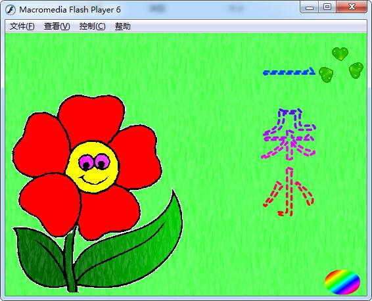Click the large right green leaf
This screenshot has height=301, width=372.
click(133, 244)
